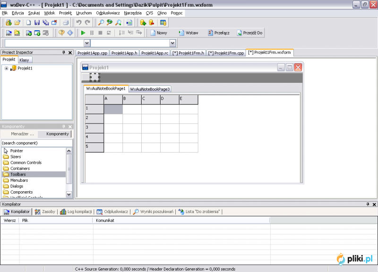
Task: Stop the running debug session
Action: [x=100, y=33]
